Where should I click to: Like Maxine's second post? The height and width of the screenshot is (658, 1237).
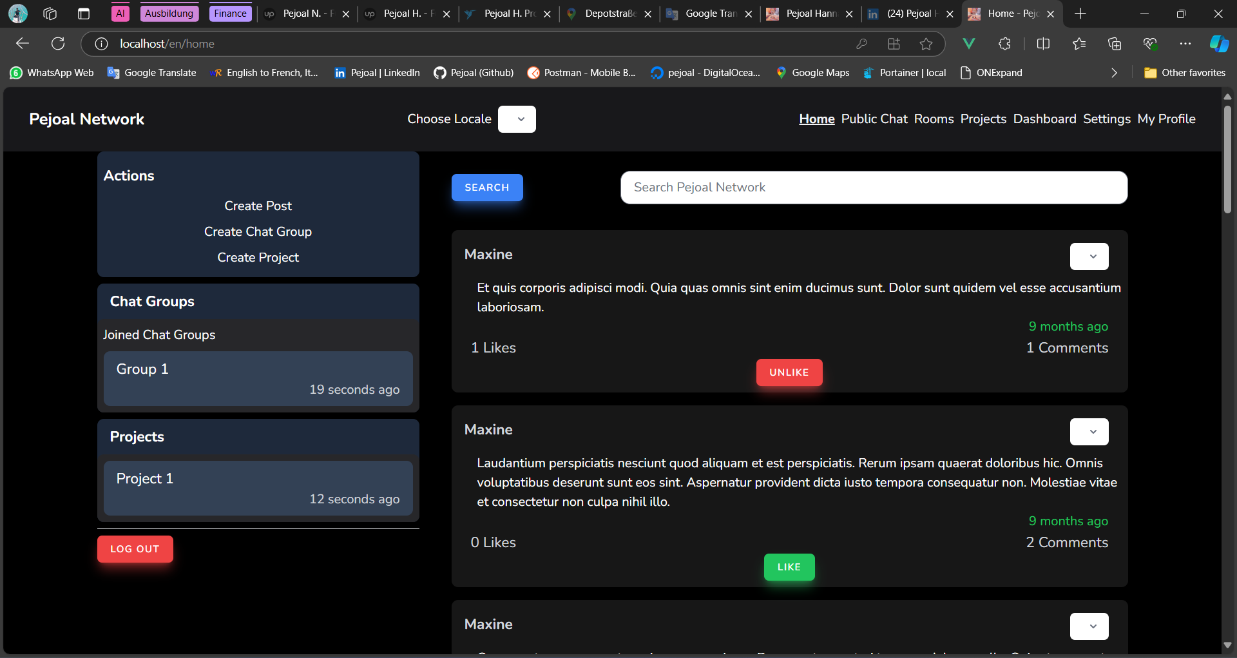[789, 567]
